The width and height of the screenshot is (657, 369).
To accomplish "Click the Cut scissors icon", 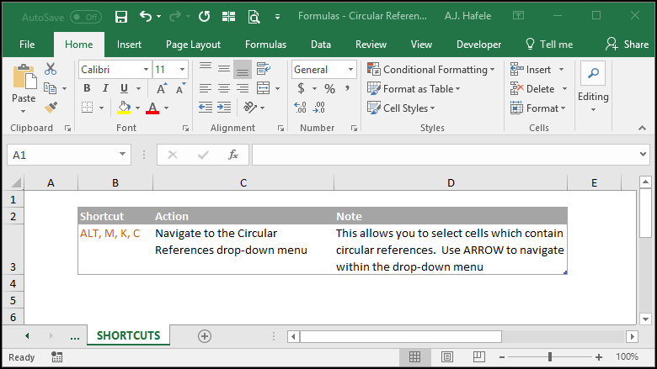I will pyautogui.click(x=51, y=69).
